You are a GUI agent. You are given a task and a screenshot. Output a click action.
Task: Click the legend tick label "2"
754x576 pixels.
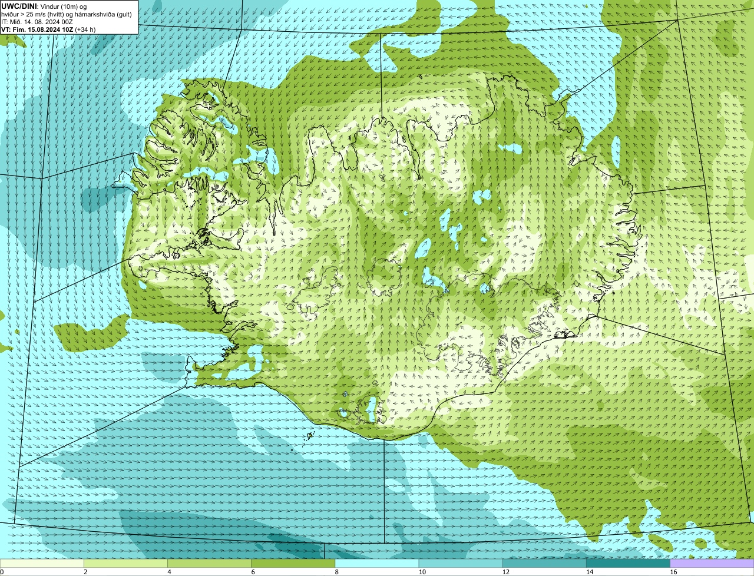point(85,572)
